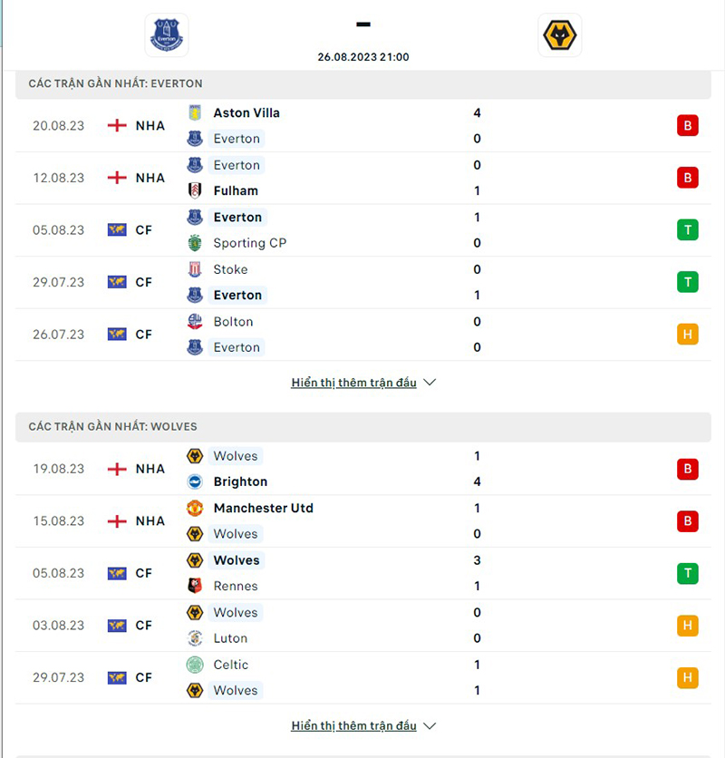This screenshot has width=725, height=758.
Task: Click the Bolton club logo
Action: coord(197,322)
